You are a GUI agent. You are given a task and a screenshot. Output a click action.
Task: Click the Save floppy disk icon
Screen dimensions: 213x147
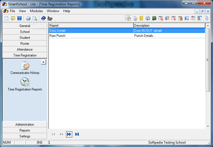[19, 18]
